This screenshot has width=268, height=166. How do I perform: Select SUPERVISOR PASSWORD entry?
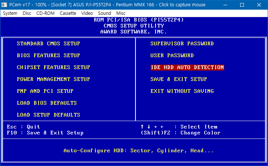pos(182,43)
